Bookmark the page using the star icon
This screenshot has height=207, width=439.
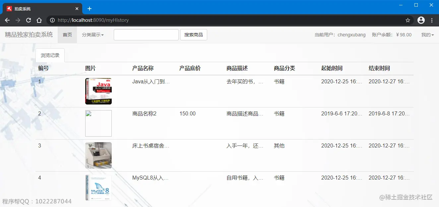(x=408, y=20)
